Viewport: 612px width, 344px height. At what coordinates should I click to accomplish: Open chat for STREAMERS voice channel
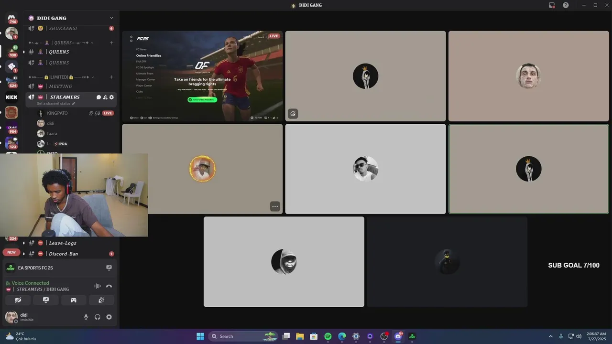point(98,97)
